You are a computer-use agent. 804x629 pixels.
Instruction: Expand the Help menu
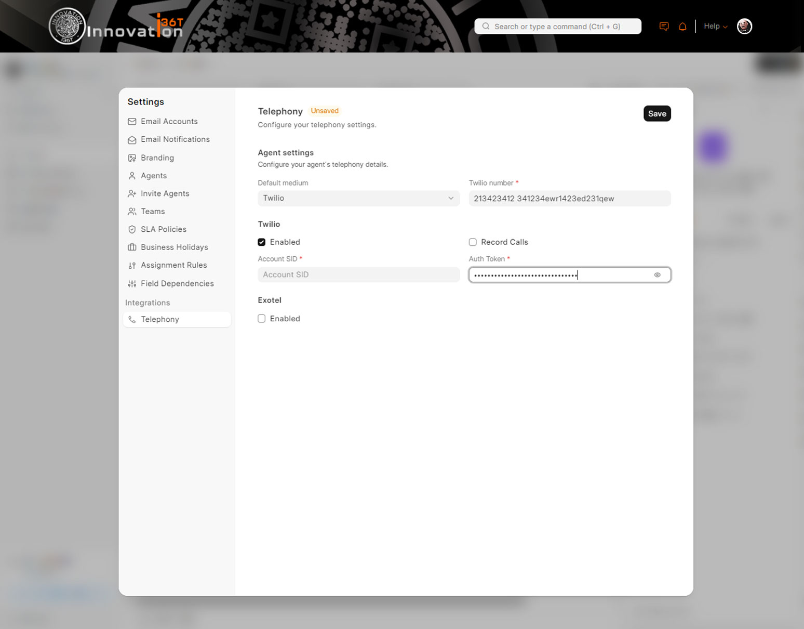point(715,27)
